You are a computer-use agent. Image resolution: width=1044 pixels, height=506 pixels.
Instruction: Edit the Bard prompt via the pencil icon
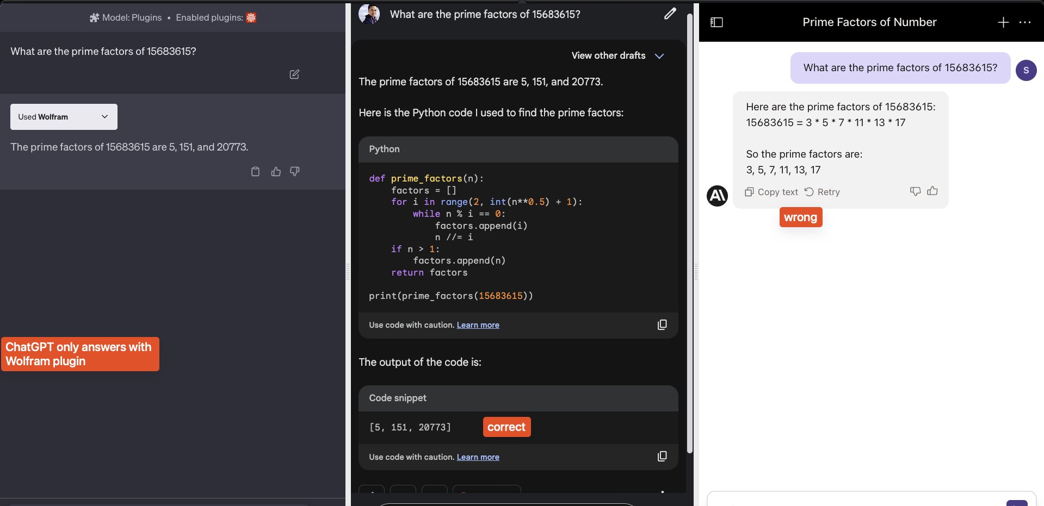(x=670, y=14)
